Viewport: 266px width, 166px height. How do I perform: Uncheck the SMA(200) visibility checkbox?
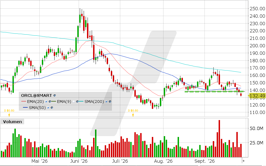tap(106, 102)
